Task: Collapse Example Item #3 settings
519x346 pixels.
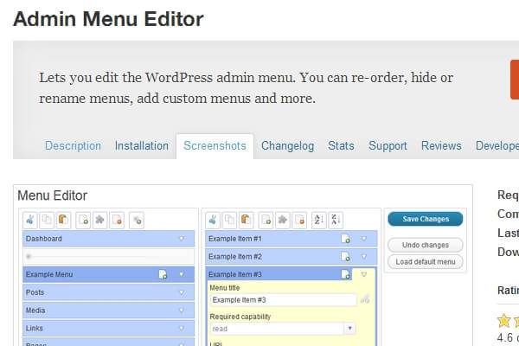Action: (x=363, y=274)
